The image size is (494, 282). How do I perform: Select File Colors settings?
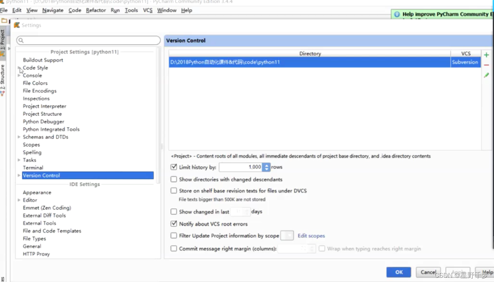[x=35, y=83]
